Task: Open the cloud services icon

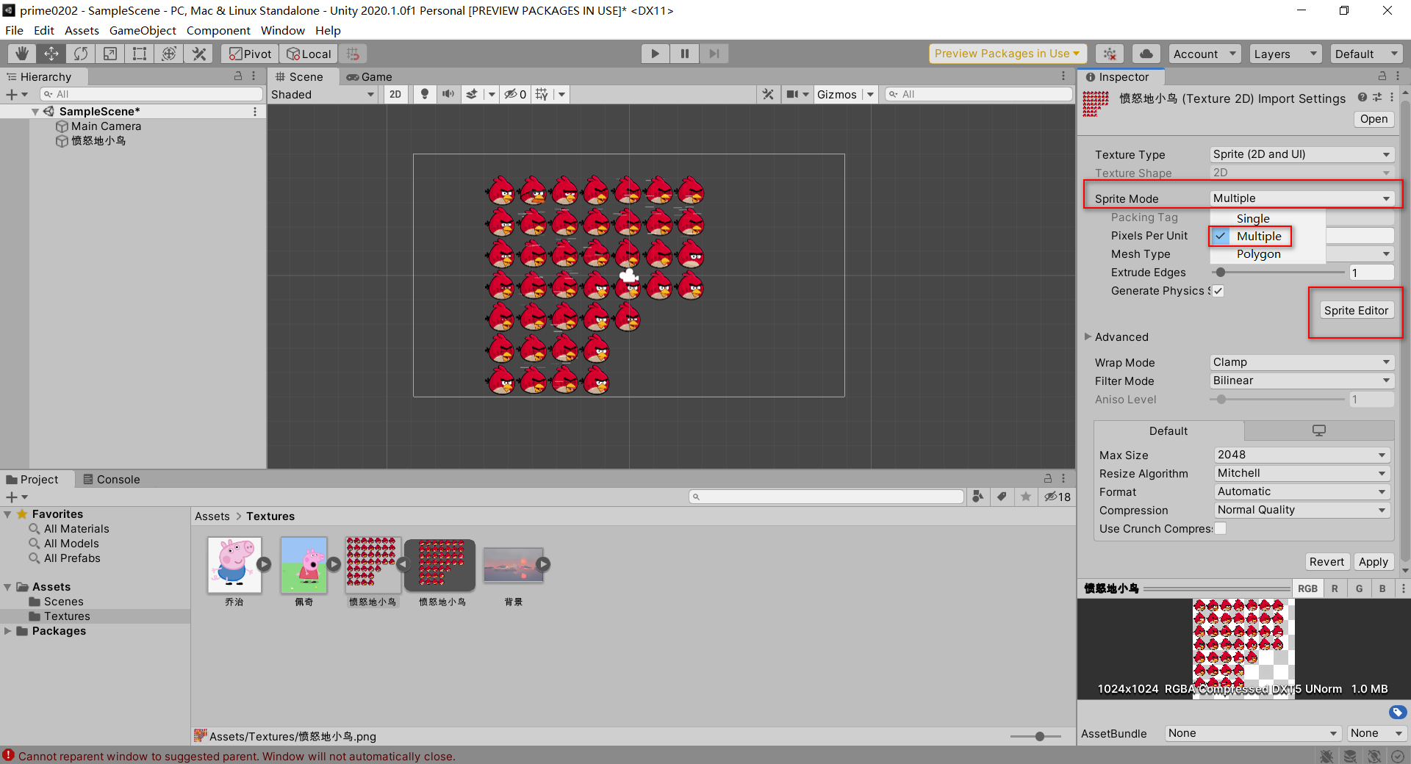Action: [x=1146, y=54]
